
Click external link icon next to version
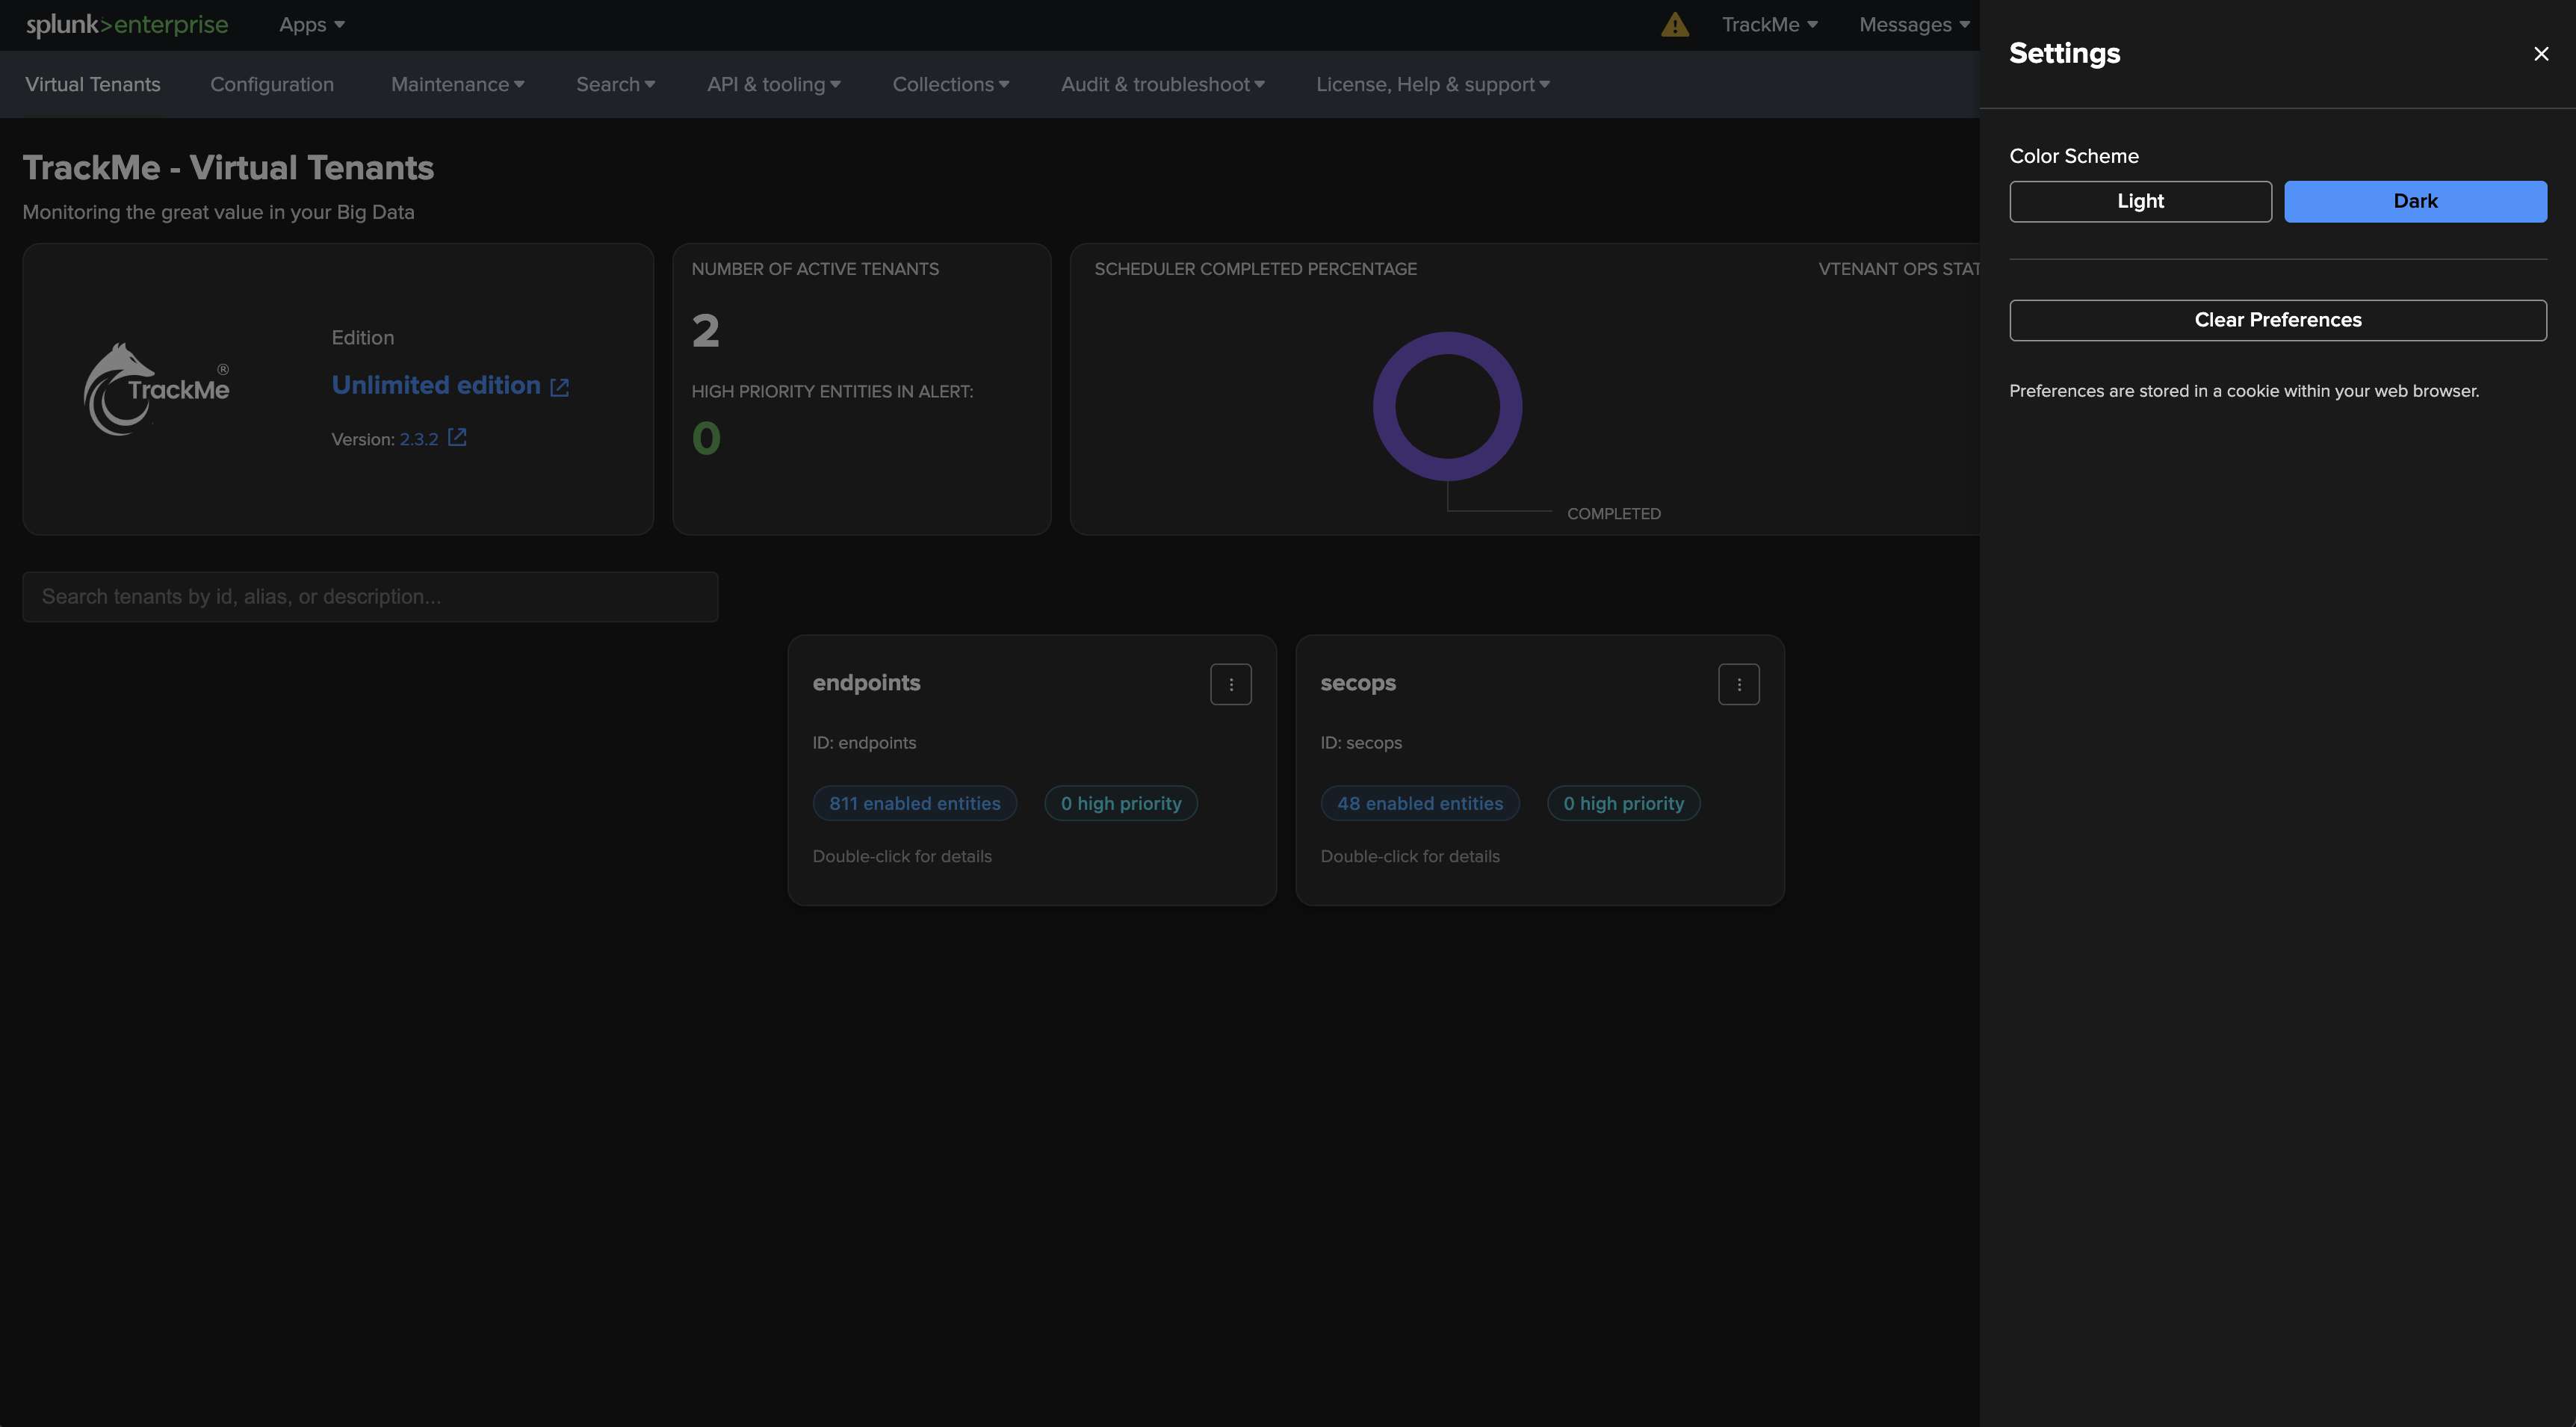tap(457, 438)
